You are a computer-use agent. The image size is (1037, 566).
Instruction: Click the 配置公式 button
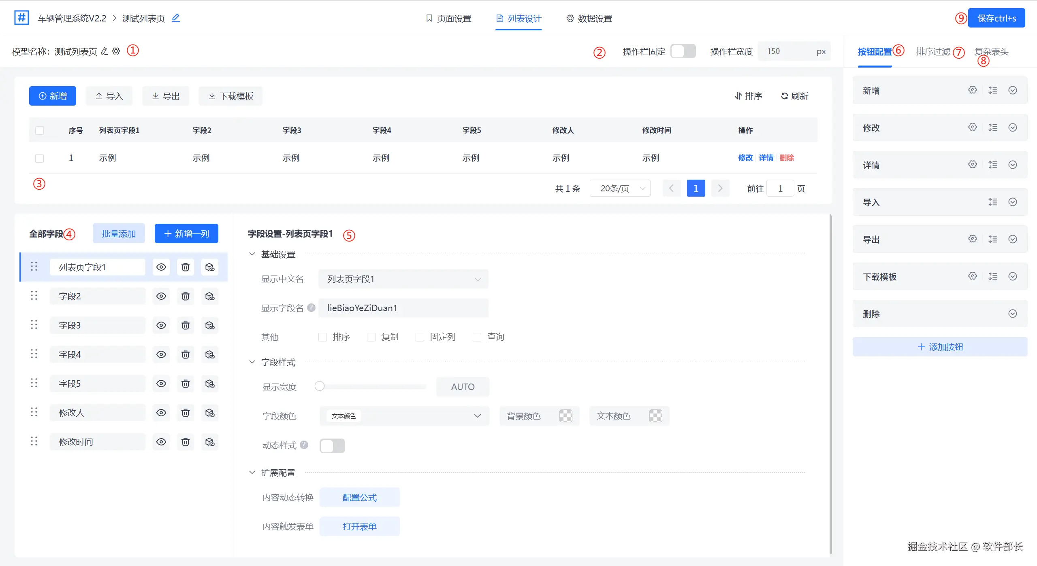(359, 497)
